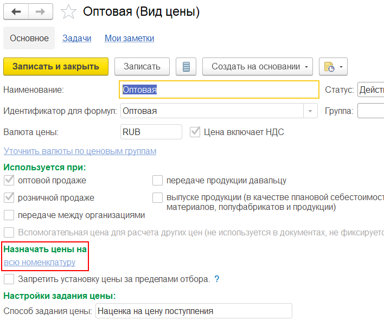
Task: Click the 'Записать' button
Action: click(142, 67)
